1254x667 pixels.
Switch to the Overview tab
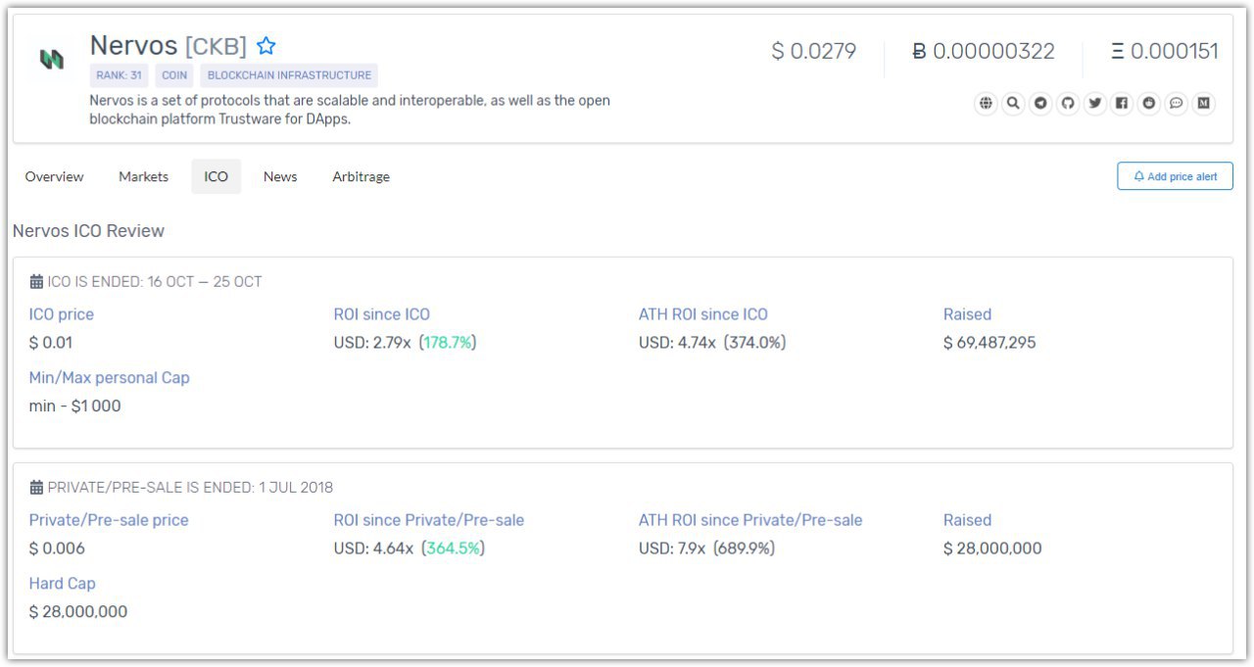(x=54, y=176)
